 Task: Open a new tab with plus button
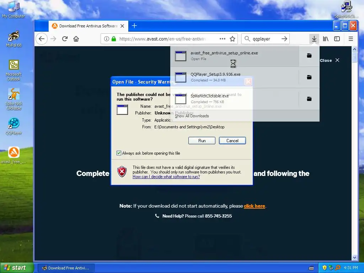coord(134,26)
